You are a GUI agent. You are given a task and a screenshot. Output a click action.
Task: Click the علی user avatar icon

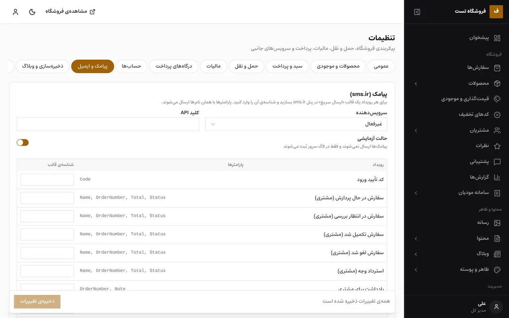pos(496,306)
